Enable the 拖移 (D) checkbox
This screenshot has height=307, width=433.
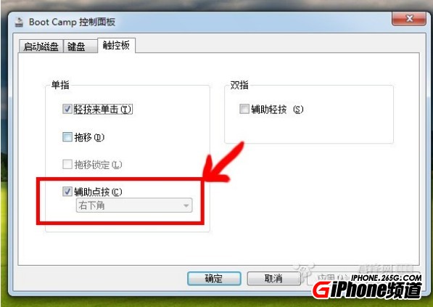[67, 136]
